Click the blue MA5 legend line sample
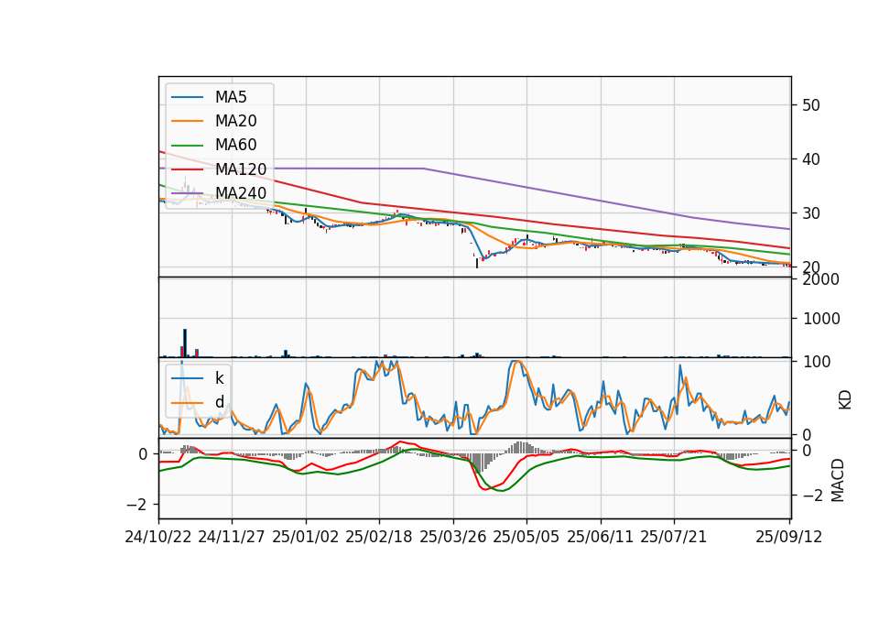The width and height of the screenshot is (879, 632). click(x=187, y=98)
